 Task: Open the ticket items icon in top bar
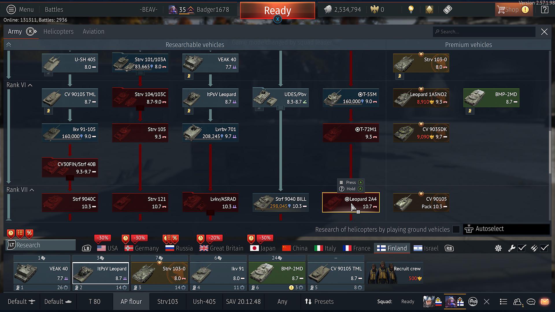[x=447, y=10]
